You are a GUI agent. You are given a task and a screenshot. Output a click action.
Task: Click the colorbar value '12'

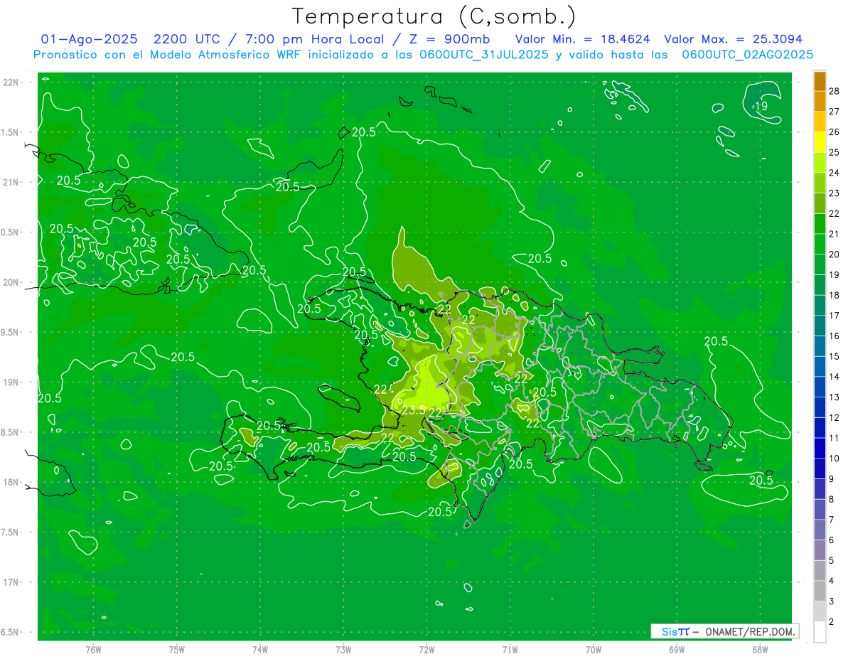click(x=834, y=417)
